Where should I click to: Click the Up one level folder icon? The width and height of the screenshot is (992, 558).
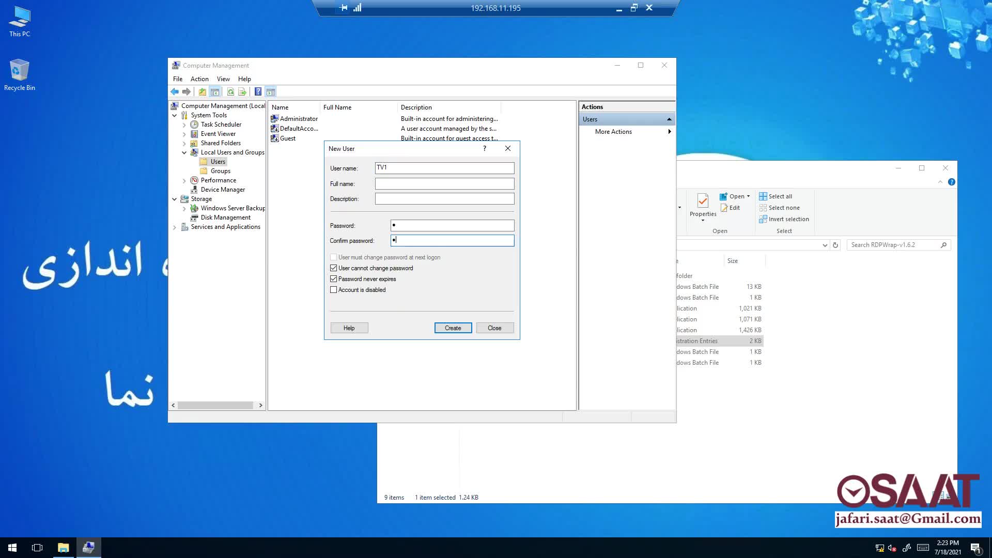pos(202,92)
